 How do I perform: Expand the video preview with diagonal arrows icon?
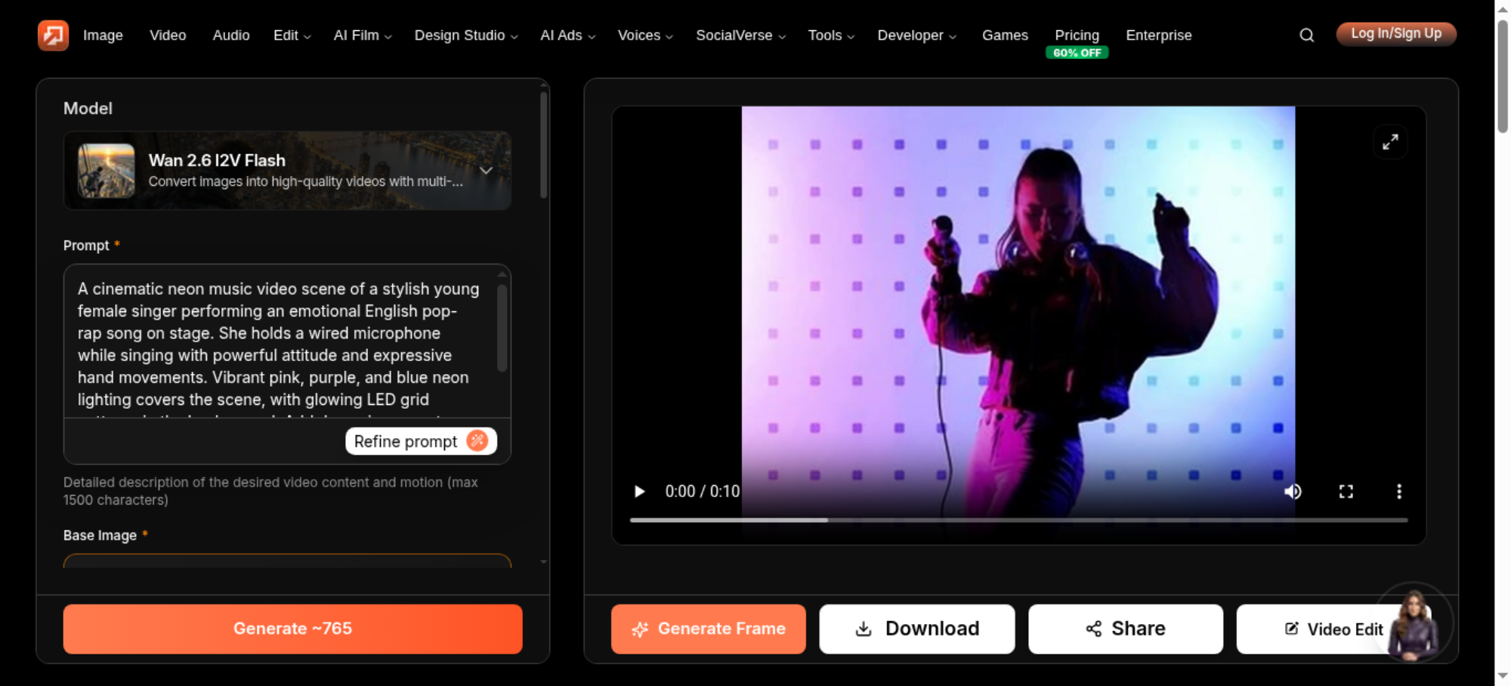[x=1390, y=142]
